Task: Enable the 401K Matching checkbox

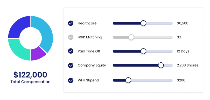Action: click(x=71, y=37)
